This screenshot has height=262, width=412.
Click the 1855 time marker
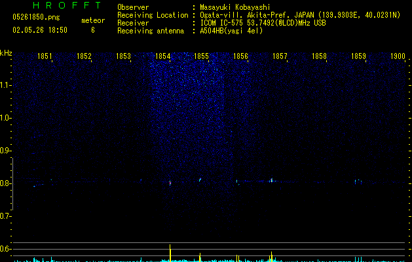click(x=201, y=56)
